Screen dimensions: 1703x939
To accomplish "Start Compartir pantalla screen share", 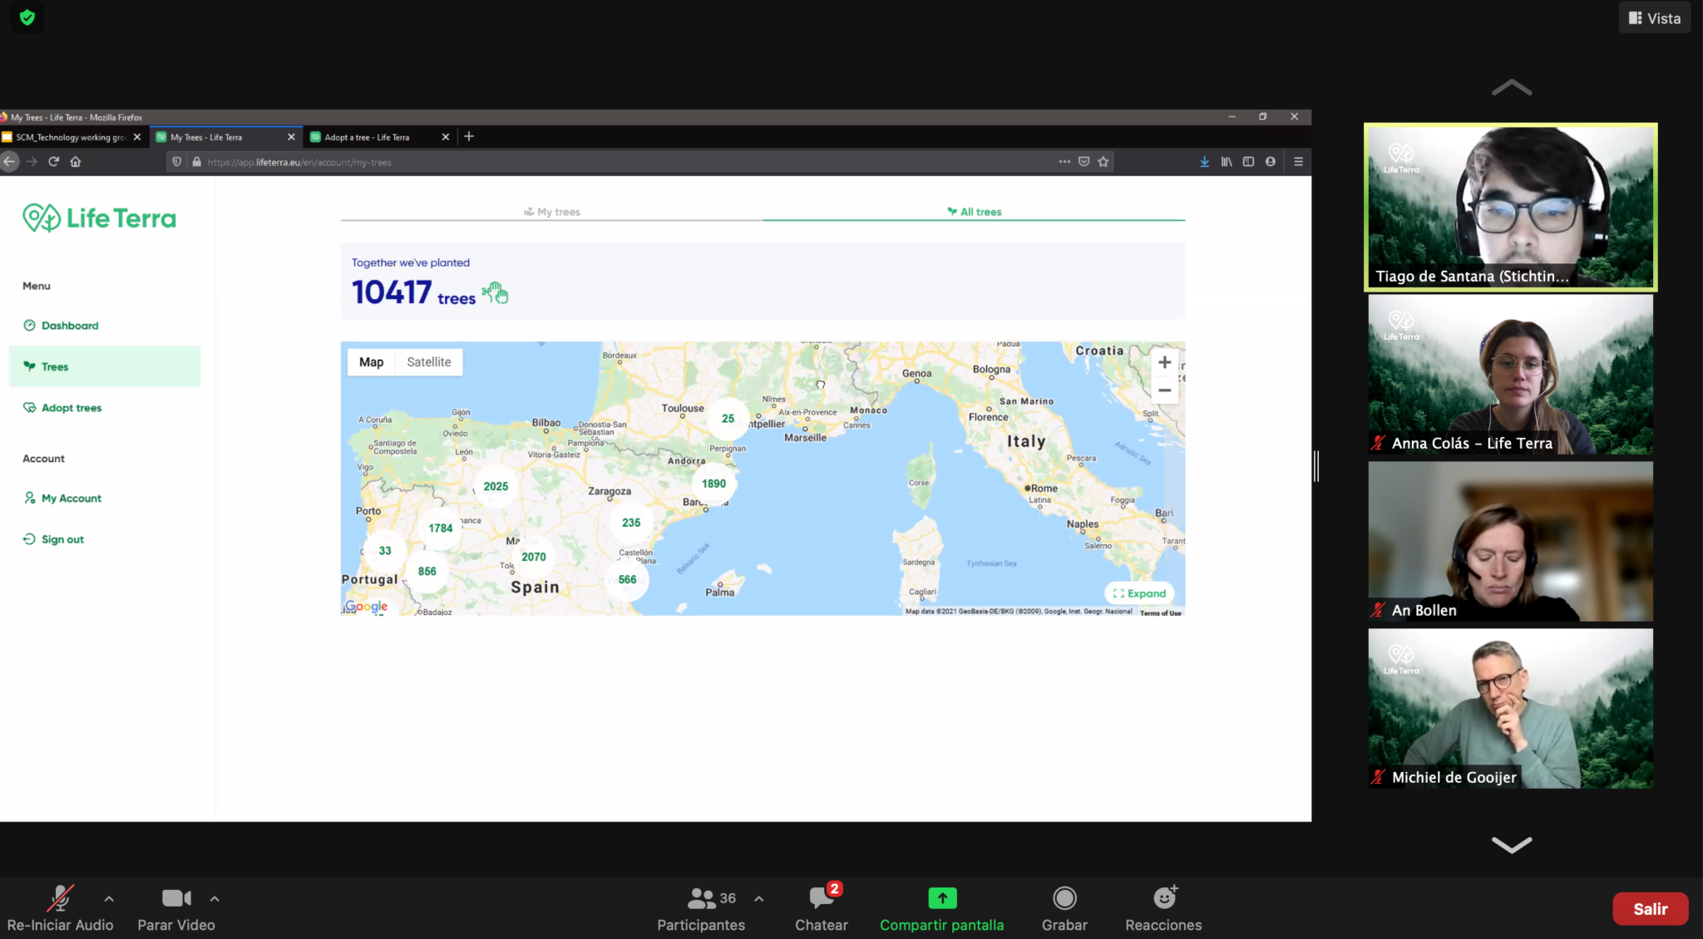I will coord(942,907).
